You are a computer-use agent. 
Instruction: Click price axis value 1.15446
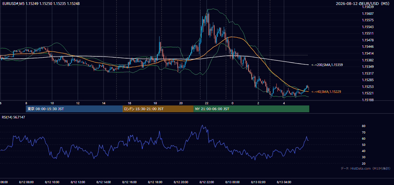click(368, 47)
